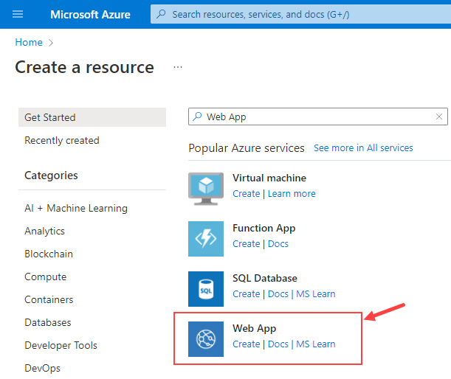Open Web App MS Learn link
The width and height of the screenshot is (451, 379).
pos(316,344)
